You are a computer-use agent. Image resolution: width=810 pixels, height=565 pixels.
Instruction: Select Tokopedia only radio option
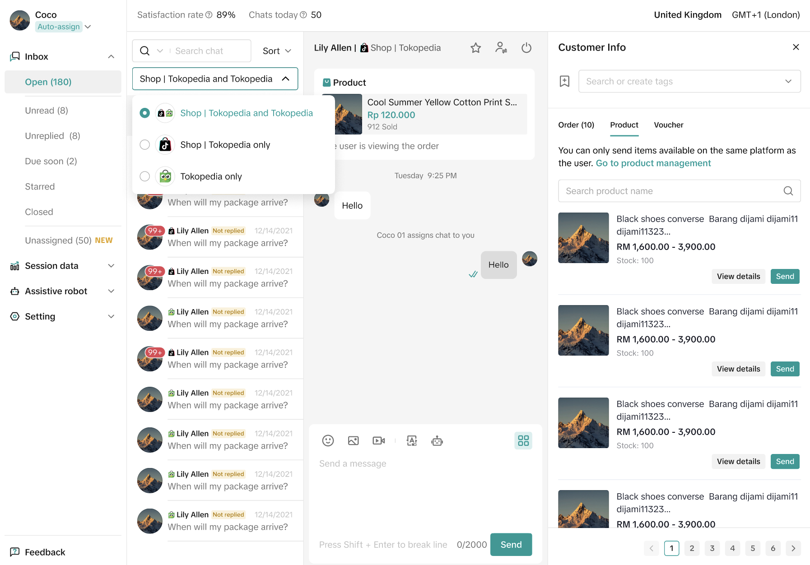[x=144, y=176]
